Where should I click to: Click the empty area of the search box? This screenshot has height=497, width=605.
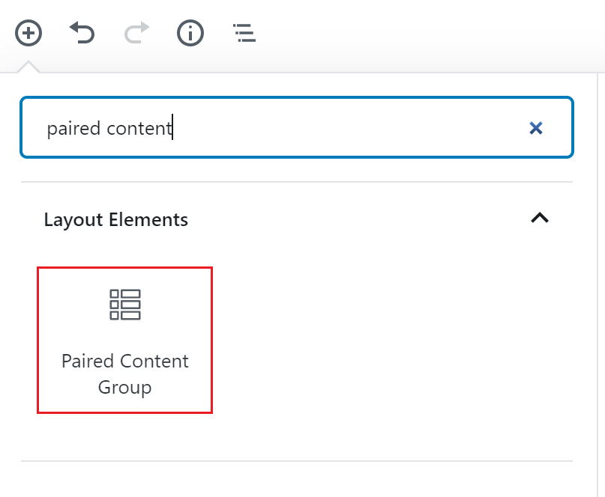tap(347, 128)
